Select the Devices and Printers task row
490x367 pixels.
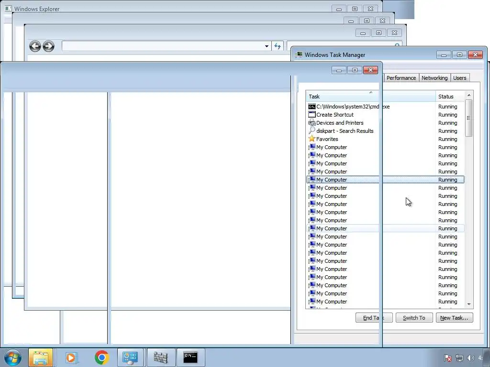coord(385,123)
